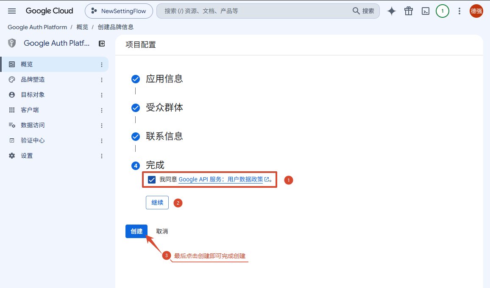Viewport: 490px width, 288px height.
Task: Select 客户端 in the sidebar
Action: coord(54,110)
